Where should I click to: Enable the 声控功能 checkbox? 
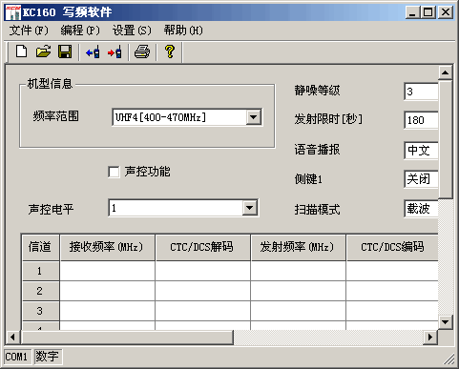point(114,172)
